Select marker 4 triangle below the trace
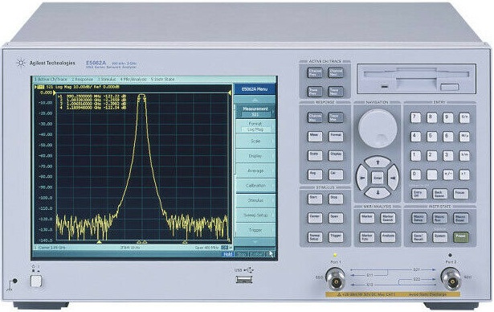This screenshot has height=312, width=494. tap(185, 242)
